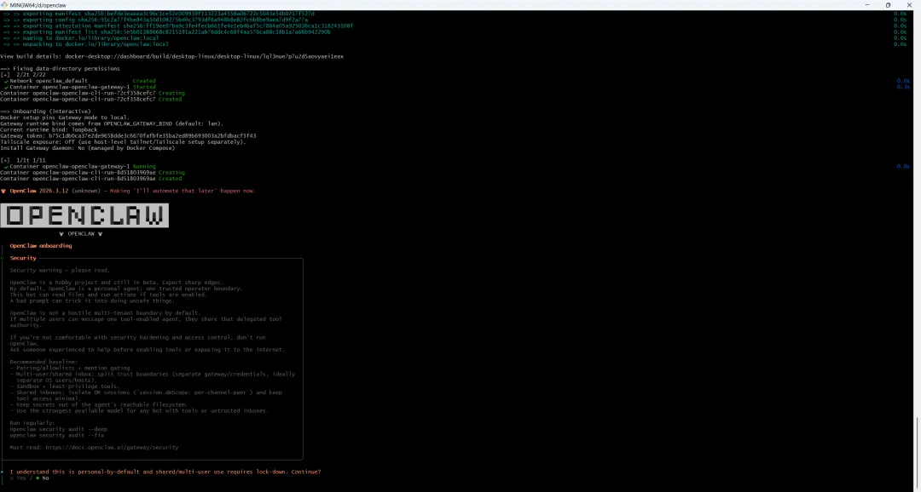Click the Gateway token hash value
The width and height of the screenshot is (921, 492).
(152, 135)
